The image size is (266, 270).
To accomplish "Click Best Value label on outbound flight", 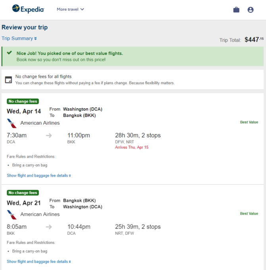I will pyautogui.click(x=249, y=122).
